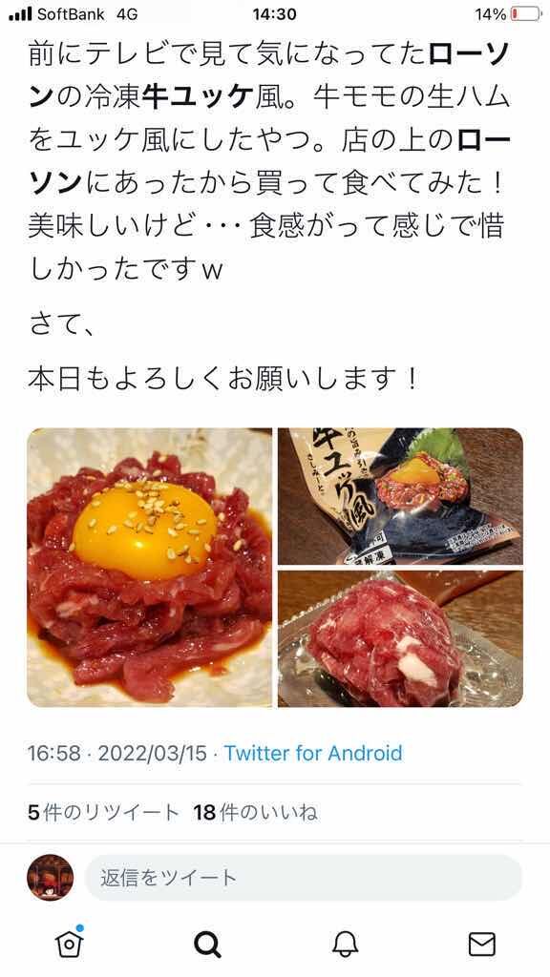Tap the SoftBank signal strength bars
The image size is (550, 977).
(x=20, y=13)
